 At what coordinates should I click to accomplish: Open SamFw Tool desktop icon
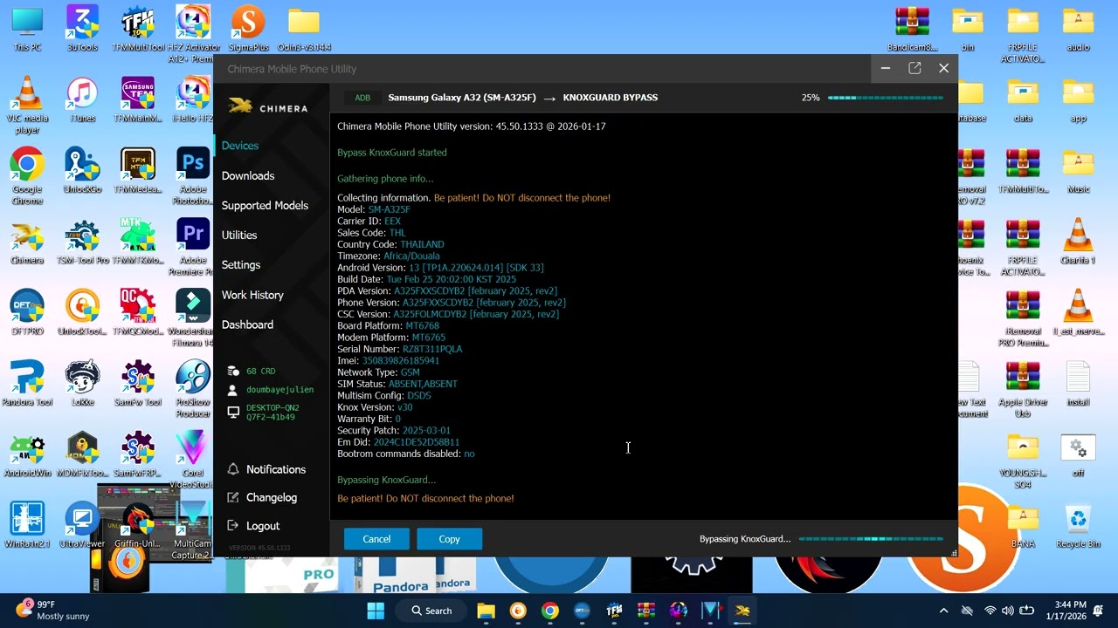pyautogui.click(x=138, y=384)
